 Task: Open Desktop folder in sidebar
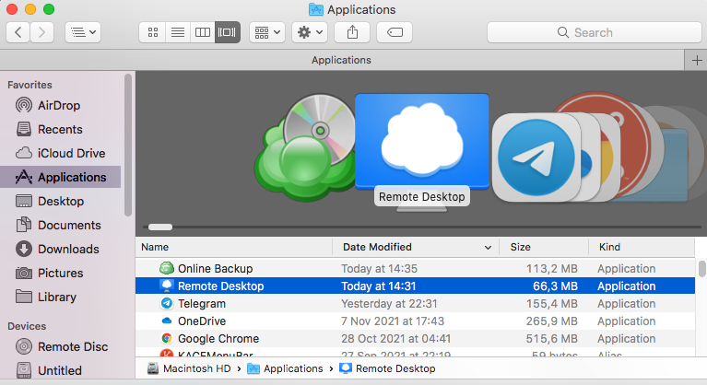pos(61,202)
